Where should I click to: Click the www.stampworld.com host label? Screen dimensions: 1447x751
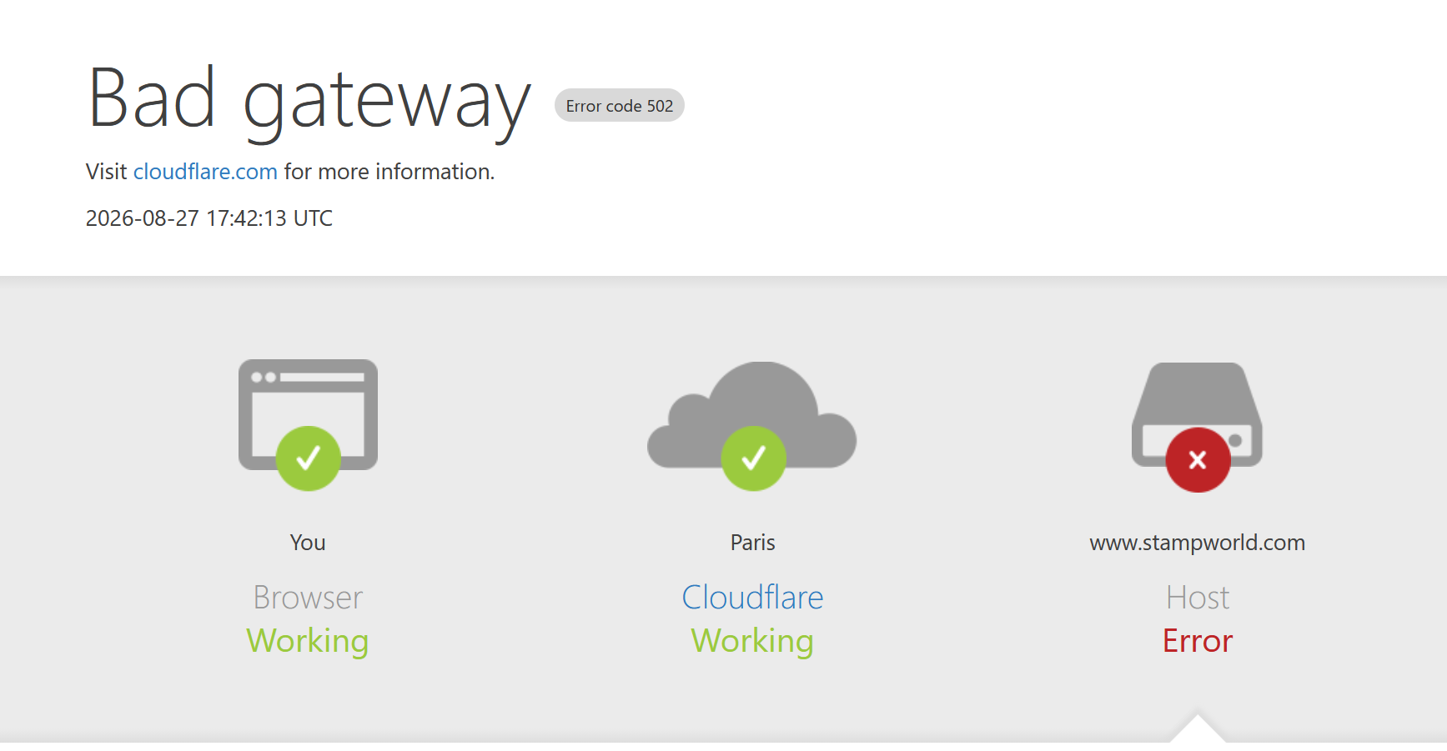[1197, 543]
